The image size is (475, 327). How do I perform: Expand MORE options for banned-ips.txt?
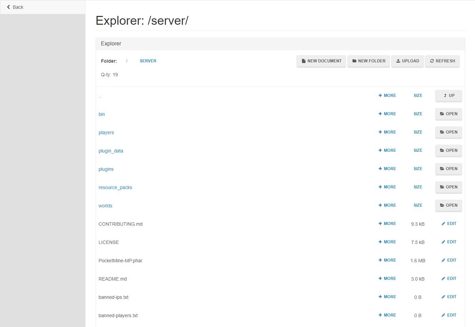click(x=387, y=297)
